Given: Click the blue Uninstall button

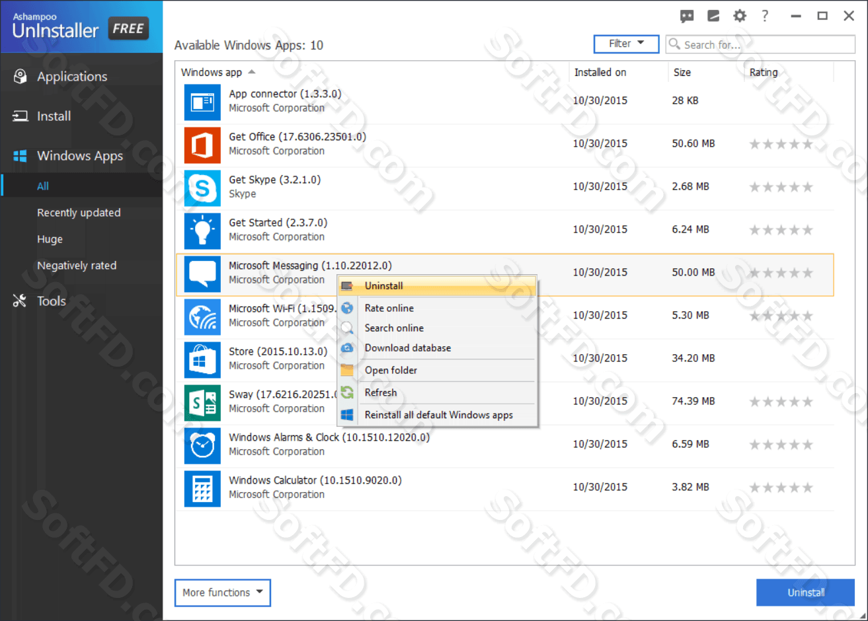Looking at the screenshot, I should (x=805, y=593).
